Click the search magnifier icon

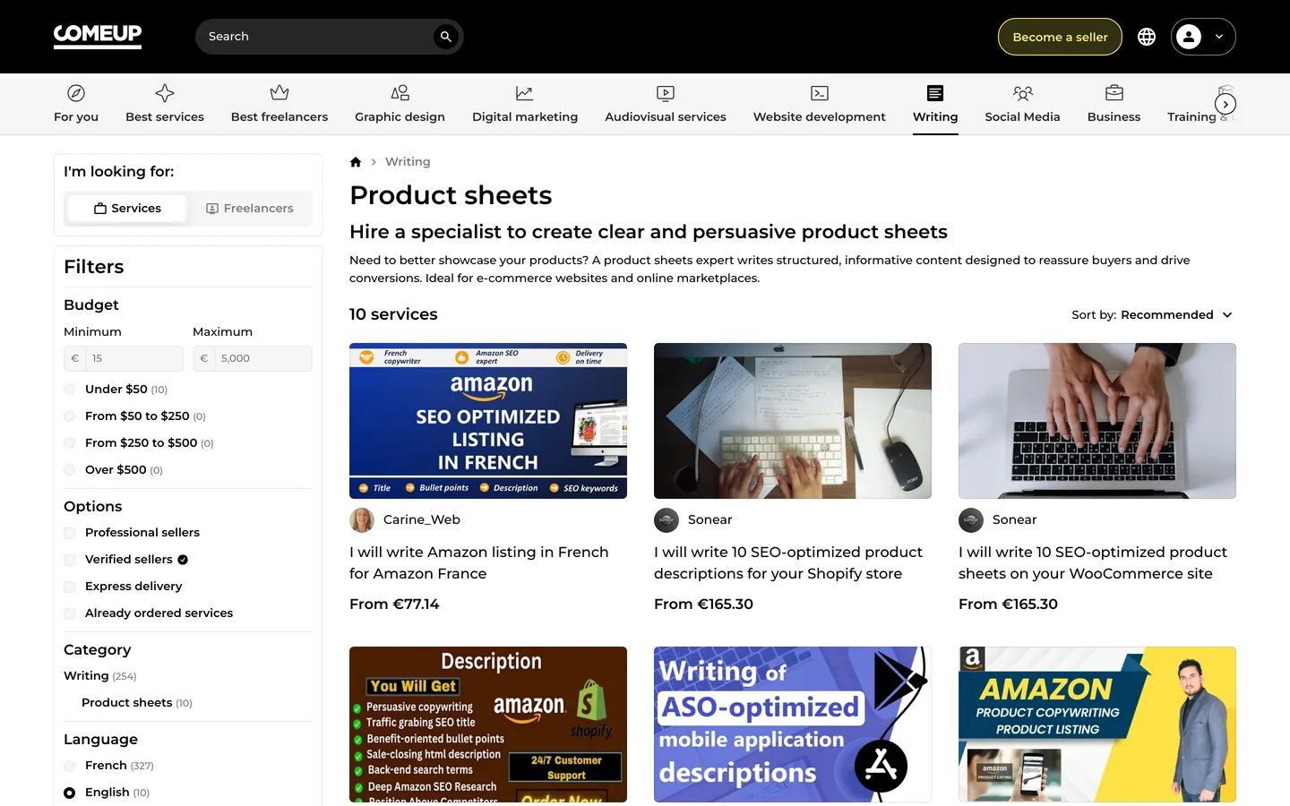(x=445, y=37)
